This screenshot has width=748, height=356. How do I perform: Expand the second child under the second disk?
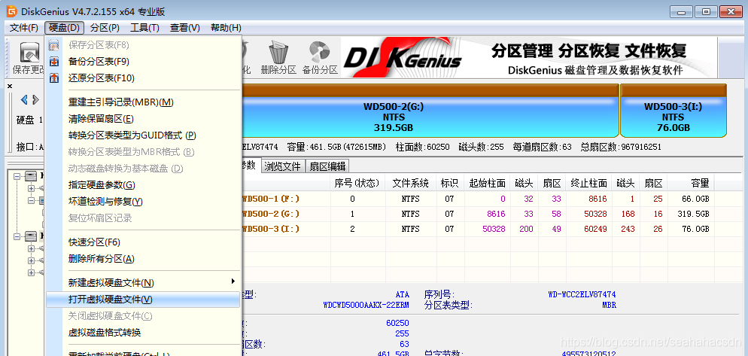(x=32, y=260)
